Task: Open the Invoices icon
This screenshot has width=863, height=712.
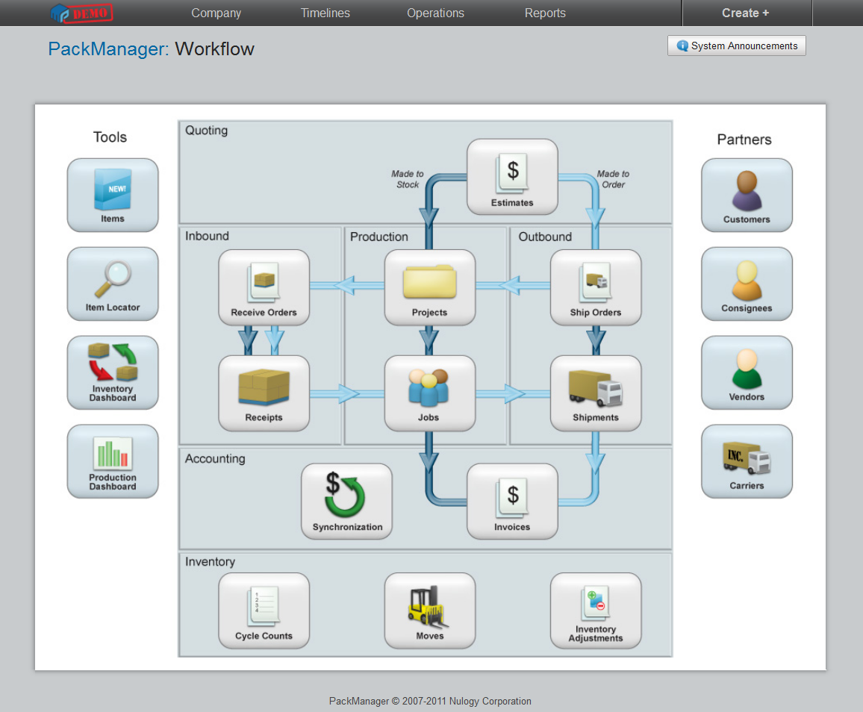Action: point(512,501)
